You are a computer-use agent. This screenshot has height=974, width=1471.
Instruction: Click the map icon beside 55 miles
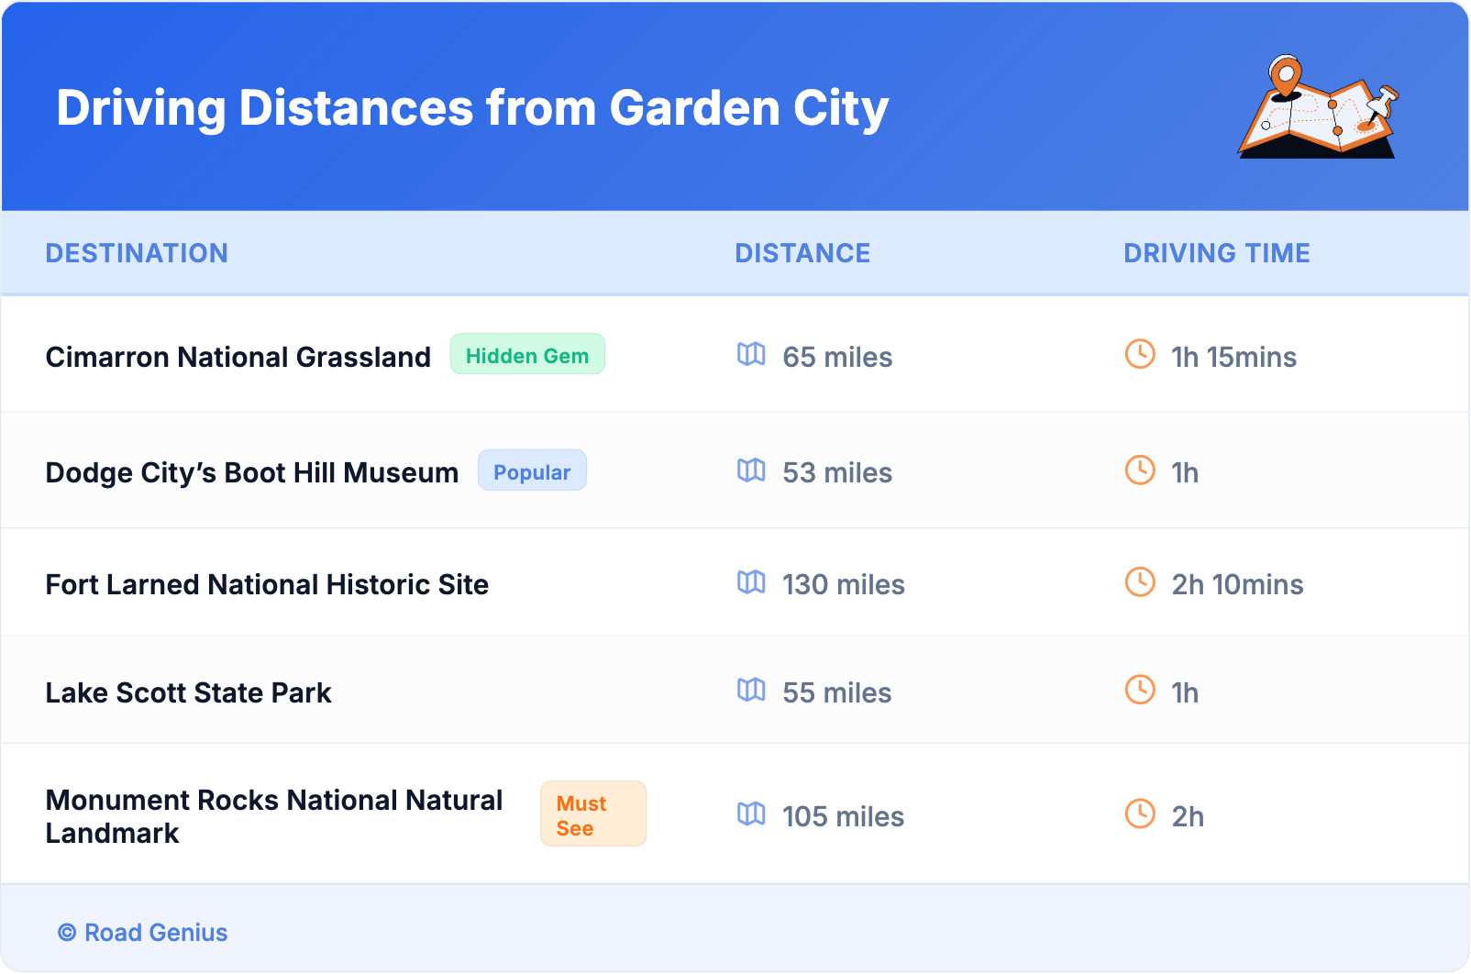(751, 690)
